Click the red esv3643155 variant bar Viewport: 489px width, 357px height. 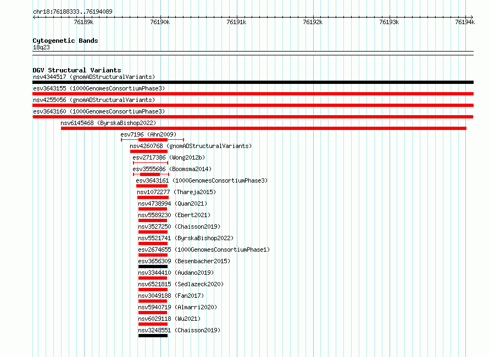[x=253, y=94]
